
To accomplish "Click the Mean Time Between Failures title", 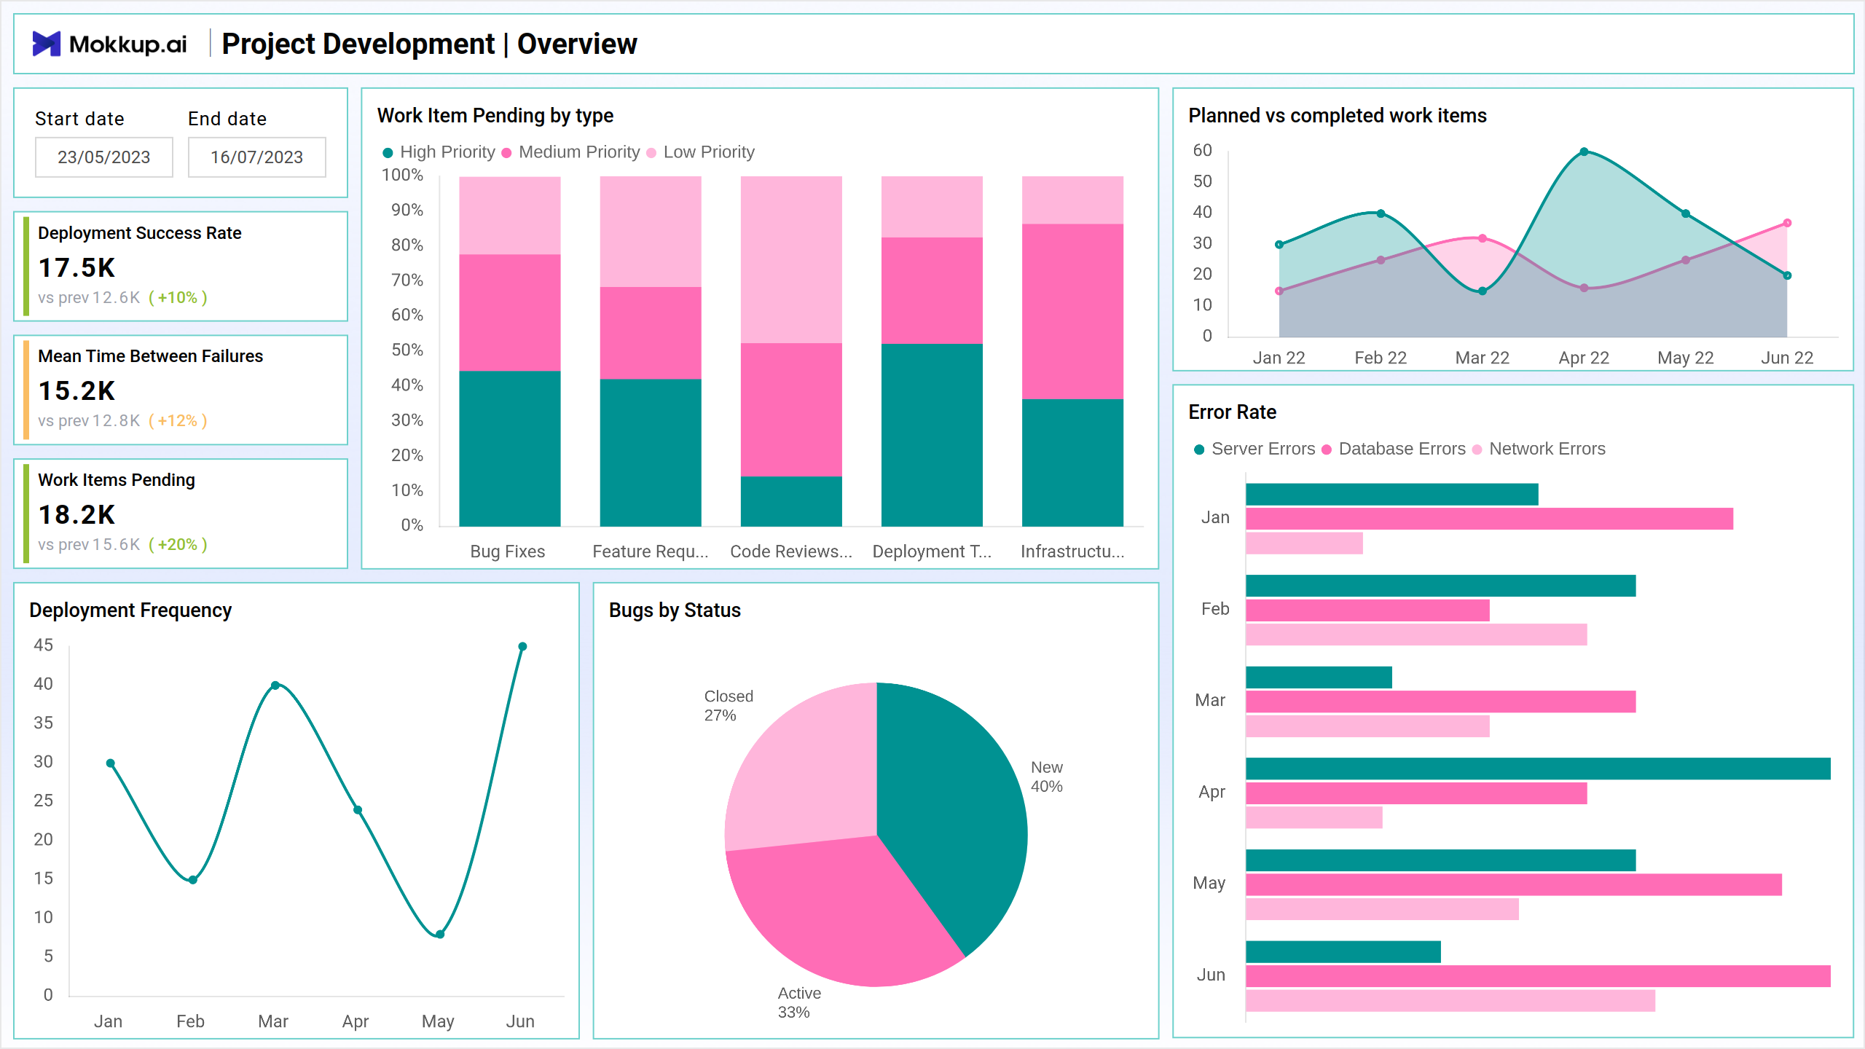I will [150, 356].
